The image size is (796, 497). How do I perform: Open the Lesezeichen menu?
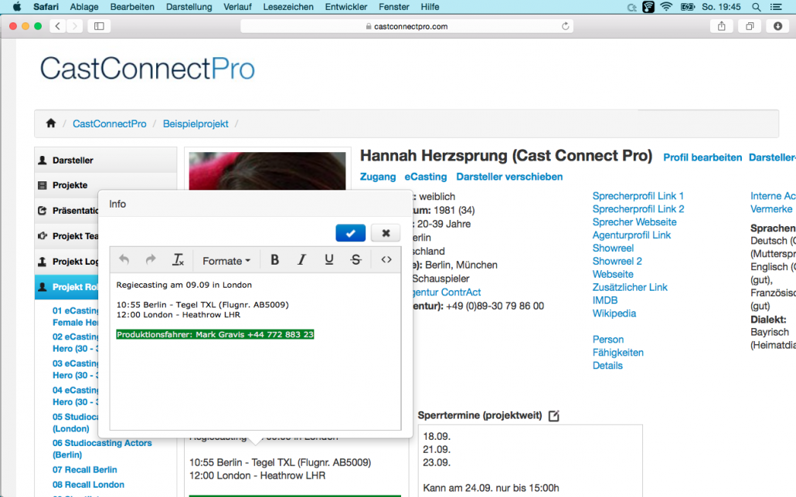point(287,7)
